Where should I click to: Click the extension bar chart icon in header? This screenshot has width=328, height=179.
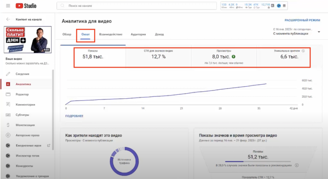pyautogui.click(x=273, y=6)
